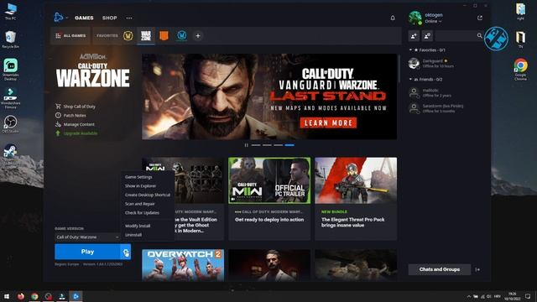Open the notifications bell
Viewport: 537px width, 302px height.
pyautogui.click(x=393, y=18)
